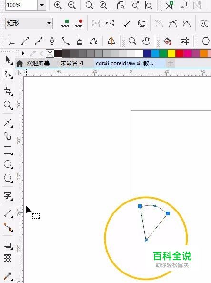Select the Polygon icon in top toolbar

205,41
